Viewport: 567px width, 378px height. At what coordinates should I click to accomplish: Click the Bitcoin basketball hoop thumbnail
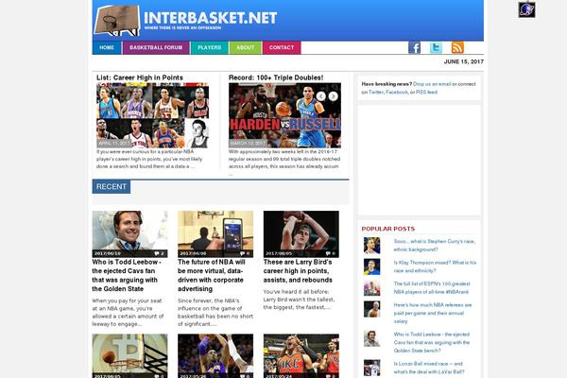(x=129, y=356)
